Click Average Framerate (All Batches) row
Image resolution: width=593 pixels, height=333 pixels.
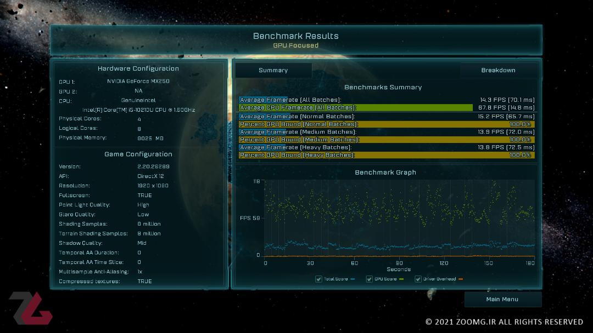[x=387, y=100]
